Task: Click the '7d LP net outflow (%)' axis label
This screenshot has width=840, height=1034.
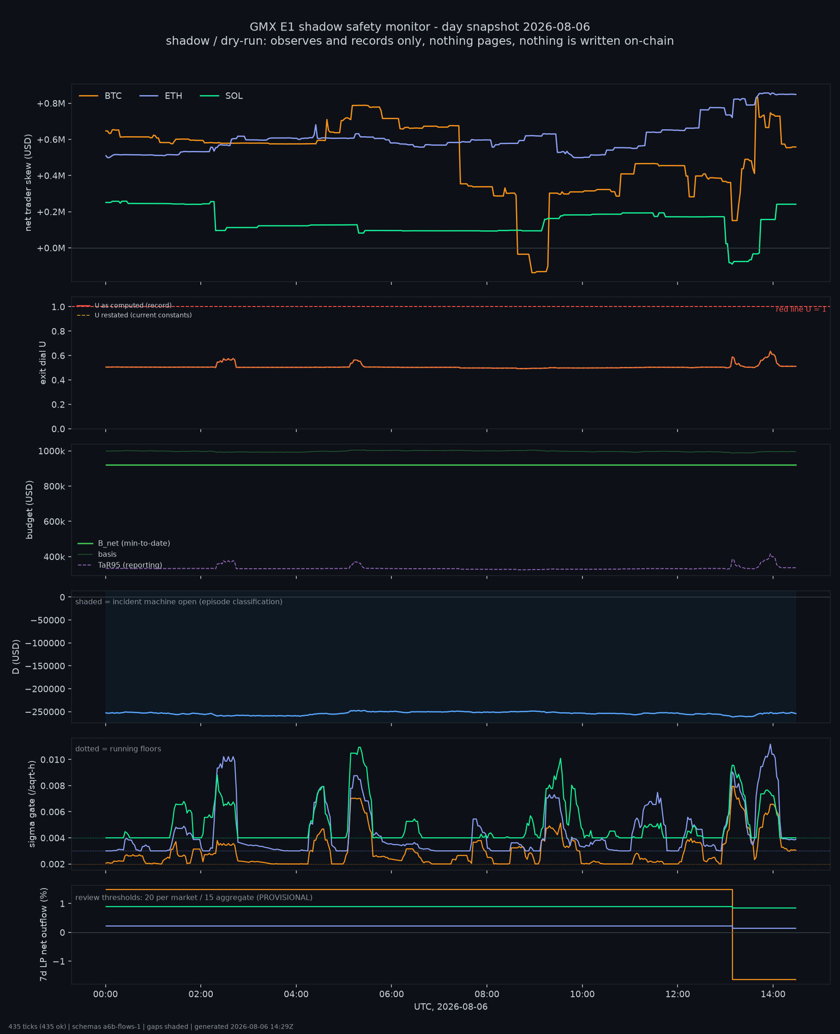Action: [x=43, y=934]
